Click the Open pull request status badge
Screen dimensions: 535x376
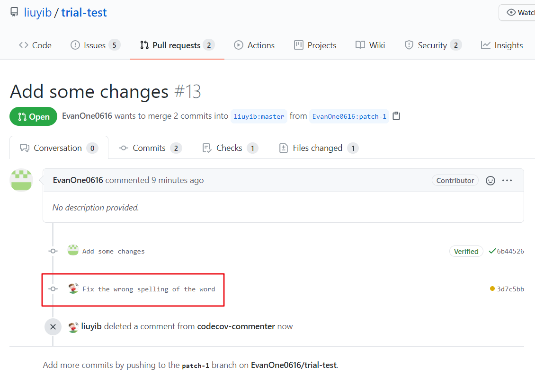coord(33,116)
